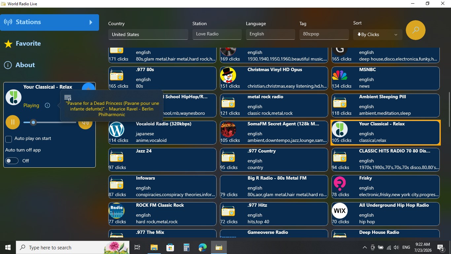Open the Sort By Clicks dropdown

[x=378, y=34]
